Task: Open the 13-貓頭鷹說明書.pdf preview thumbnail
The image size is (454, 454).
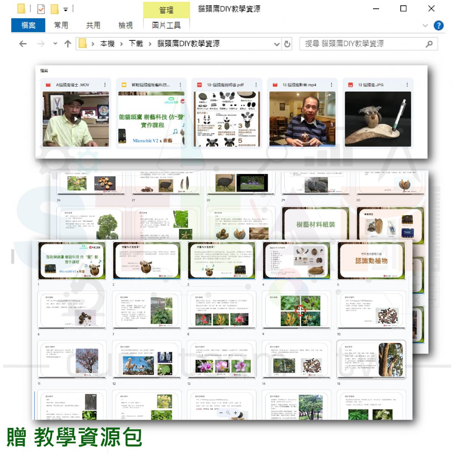Action: (227, 119)
